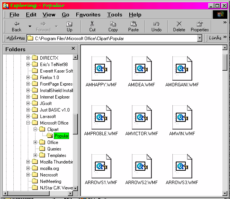The width and height of the screenshot is (230, 199).
Task: Collapse the Microsoft Office tree node
Action: click(28, 123)
